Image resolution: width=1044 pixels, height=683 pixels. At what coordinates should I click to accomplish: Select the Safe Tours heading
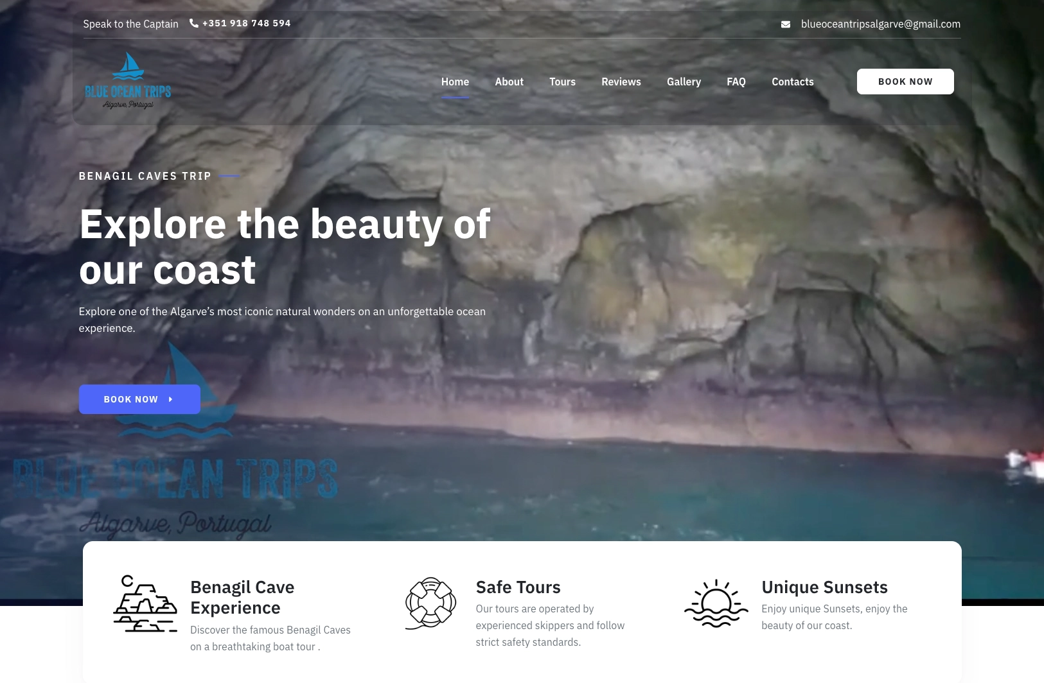pos(518,587)
